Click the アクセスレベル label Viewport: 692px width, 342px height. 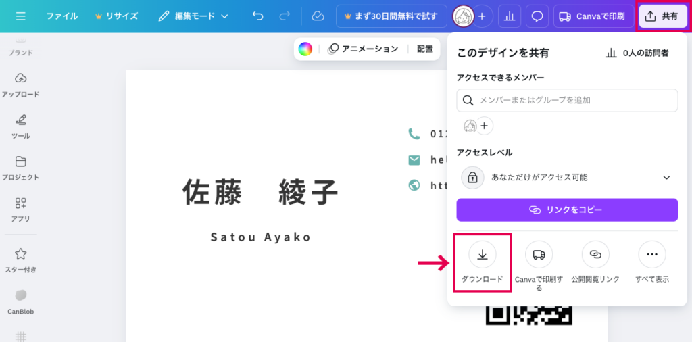pyautogui.click(x=485, y=153)
